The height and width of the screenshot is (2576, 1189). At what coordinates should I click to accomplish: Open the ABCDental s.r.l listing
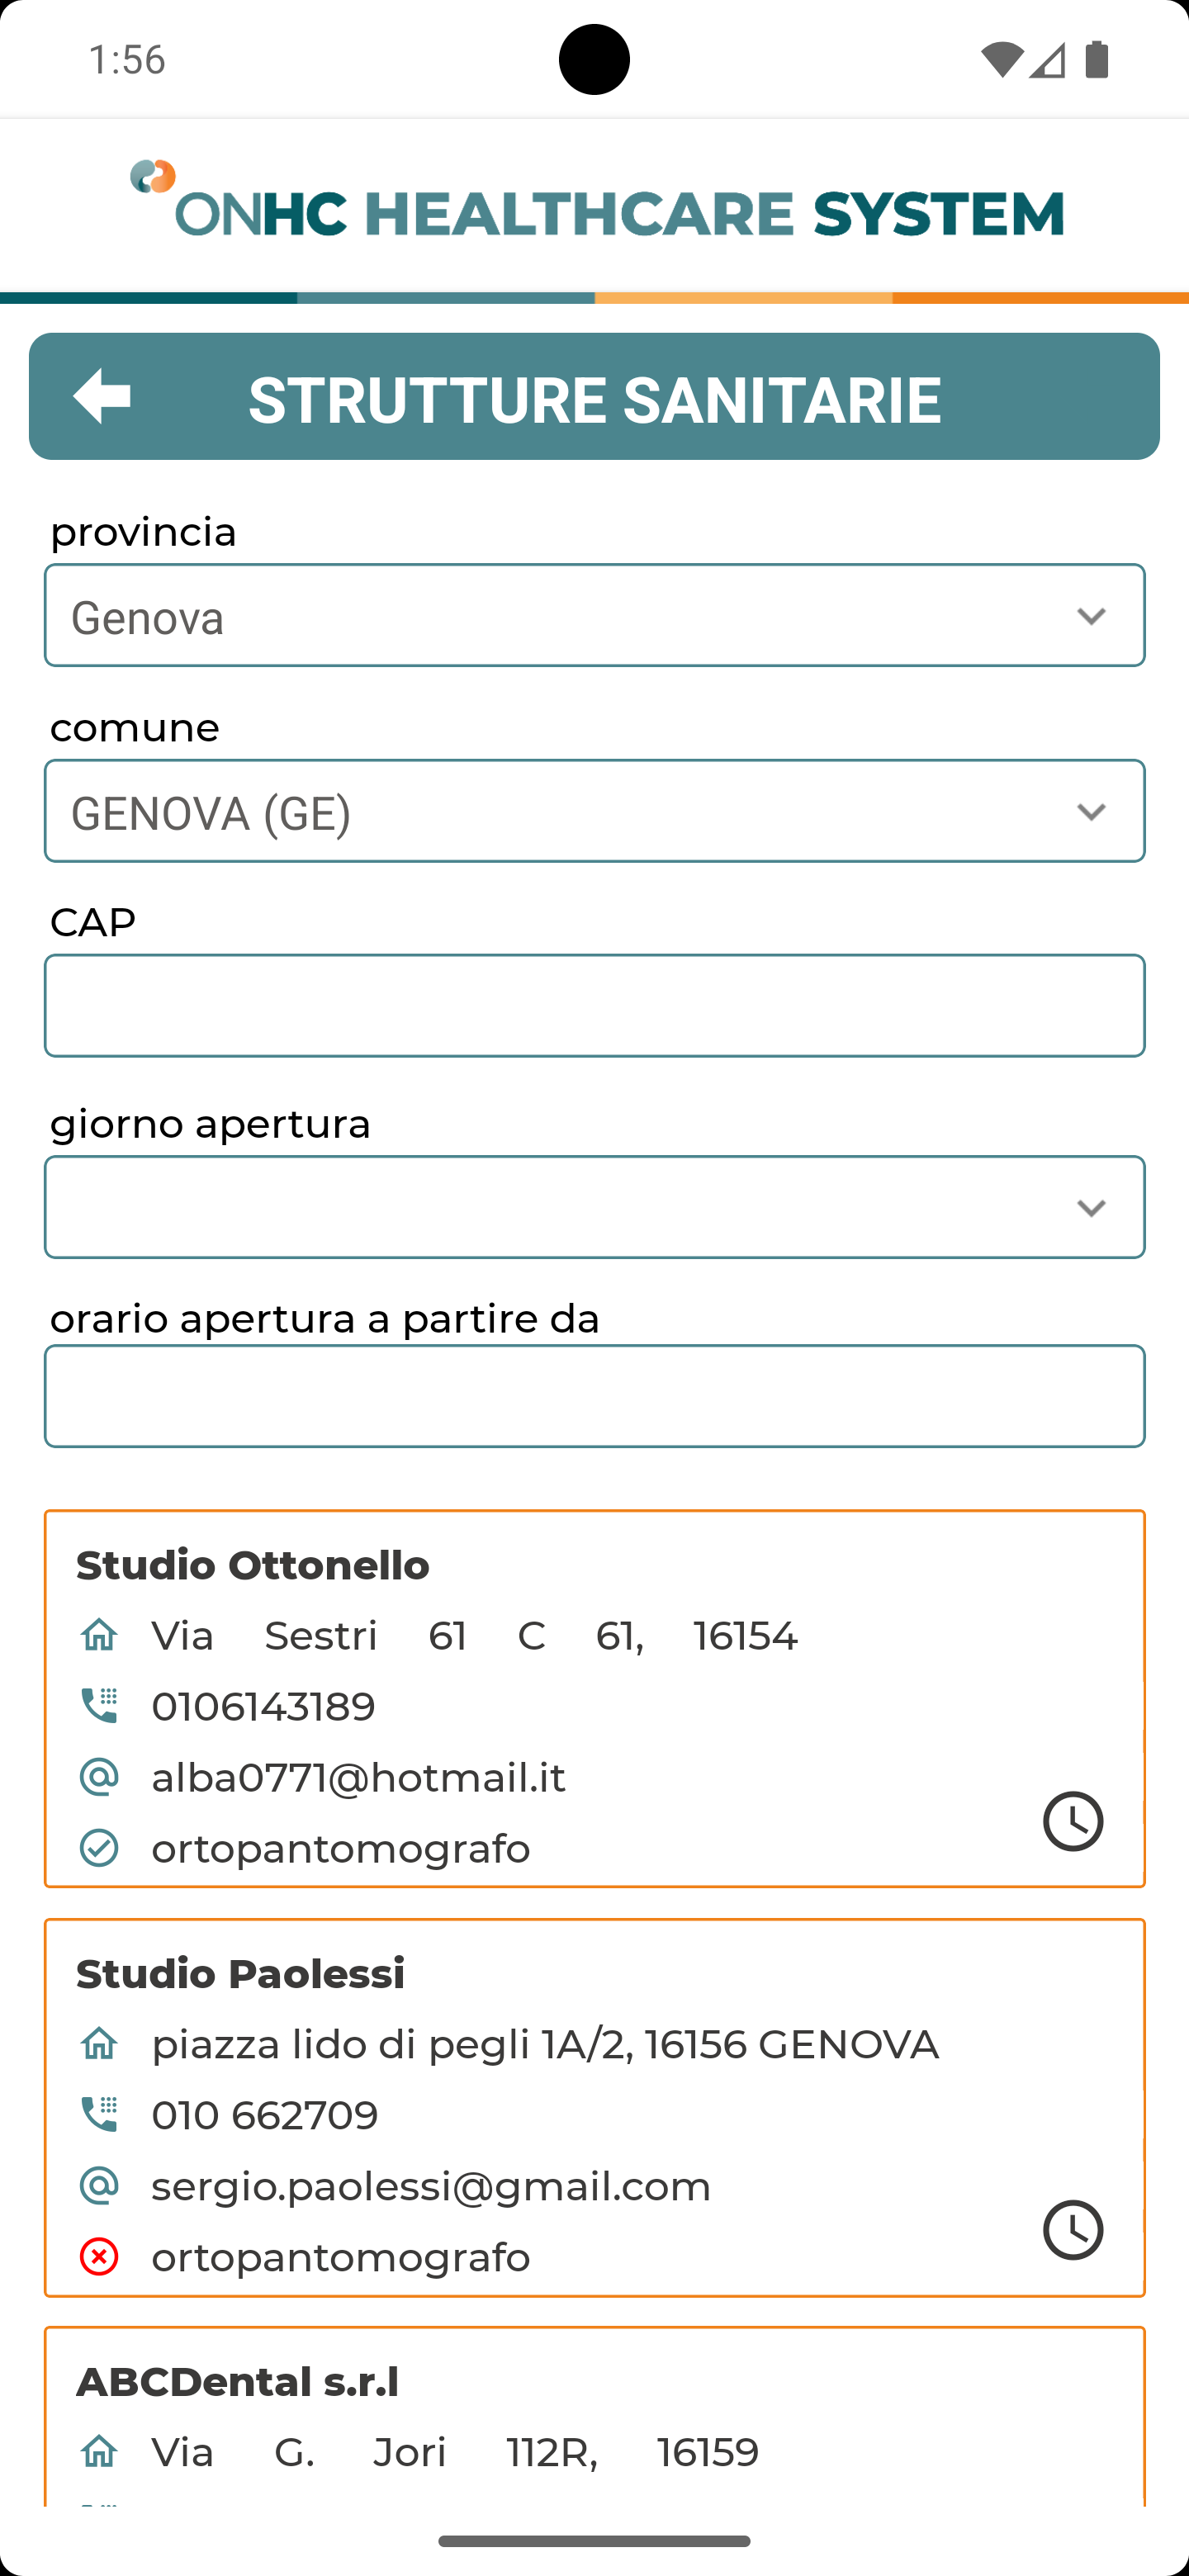(x=237, y=2382)
